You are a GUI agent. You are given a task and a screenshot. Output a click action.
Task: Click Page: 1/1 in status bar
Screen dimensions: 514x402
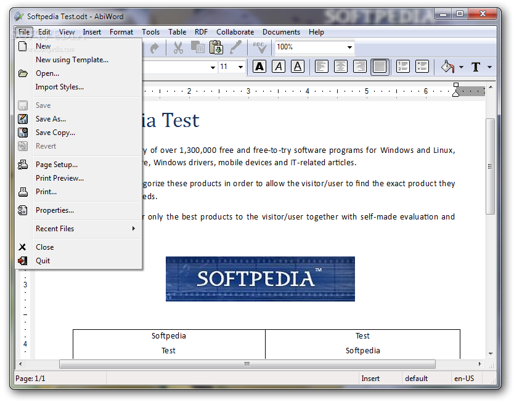point(30,379)
